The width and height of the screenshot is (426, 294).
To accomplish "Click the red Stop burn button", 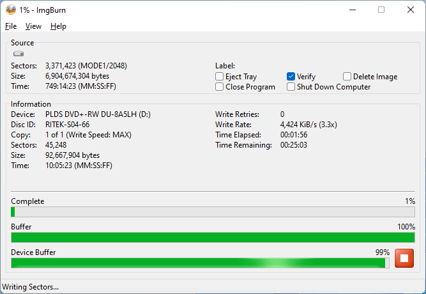I will click(x=404, y=259).
